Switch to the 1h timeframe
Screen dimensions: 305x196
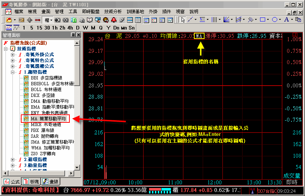tap(54, 28)
